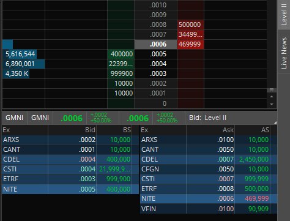Screen dimensions: 290x221
Task: Click the 10000 bid size at .0002
Action: coord(121,83)
